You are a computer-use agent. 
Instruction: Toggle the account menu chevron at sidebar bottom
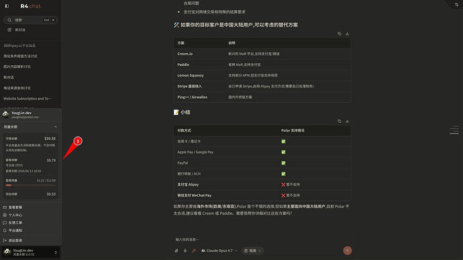point(56,253)
